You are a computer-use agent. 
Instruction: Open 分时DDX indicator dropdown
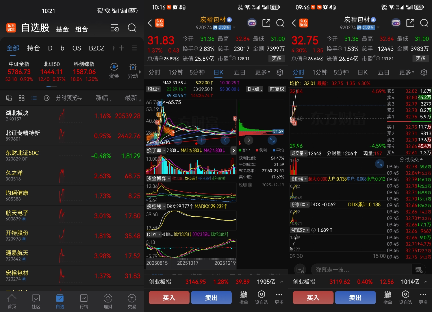(x=300, y=205)
